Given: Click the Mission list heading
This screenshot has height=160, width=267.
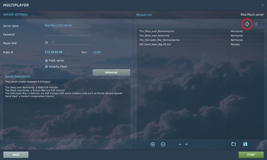Looking at the screenshot, I should 144,15.
